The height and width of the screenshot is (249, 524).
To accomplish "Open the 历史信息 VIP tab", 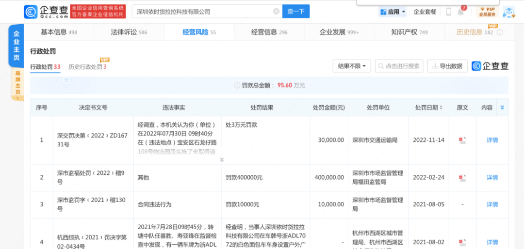I will coord(475,32).
